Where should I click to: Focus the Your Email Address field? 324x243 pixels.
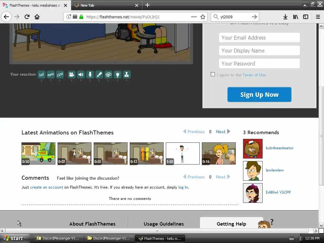pos(259,38)
